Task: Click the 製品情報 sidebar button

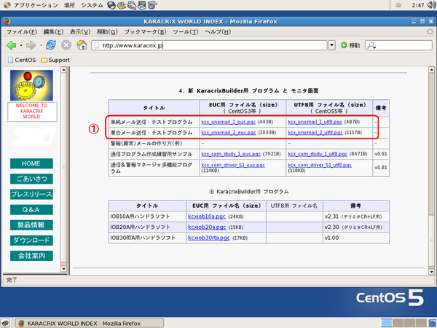Action: 31,224
